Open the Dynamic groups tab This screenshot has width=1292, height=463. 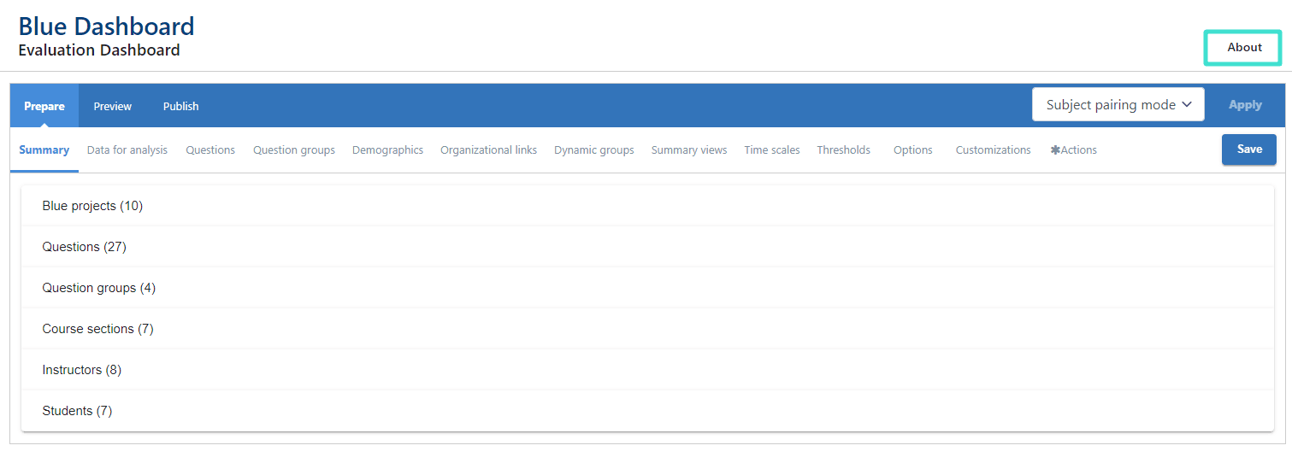click(x=594, y=149)
